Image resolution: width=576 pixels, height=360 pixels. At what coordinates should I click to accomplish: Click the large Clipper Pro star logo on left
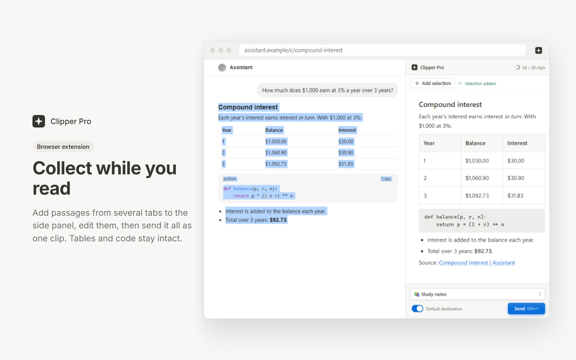39,121
